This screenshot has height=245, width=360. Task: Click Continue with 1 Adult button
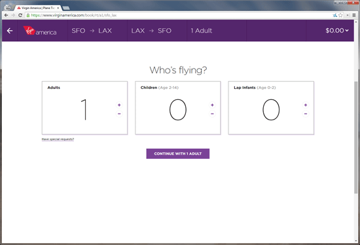coord(178,154)
